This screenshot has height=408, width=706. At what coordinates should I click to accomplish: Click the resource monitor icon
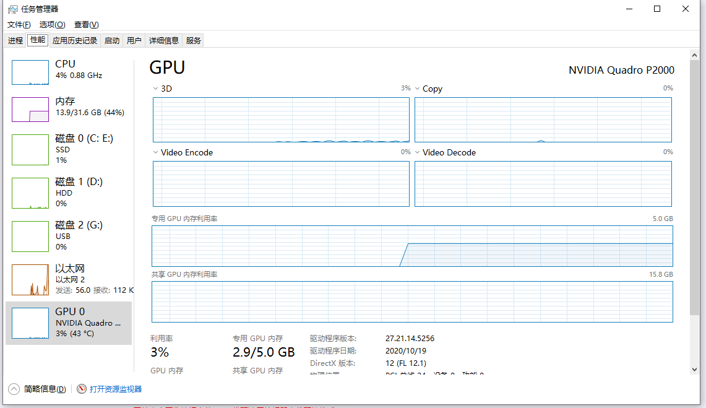(82, 389)
